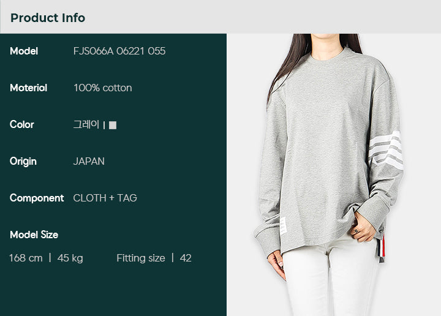Click the Korean color name 그레이

point(86,124)
